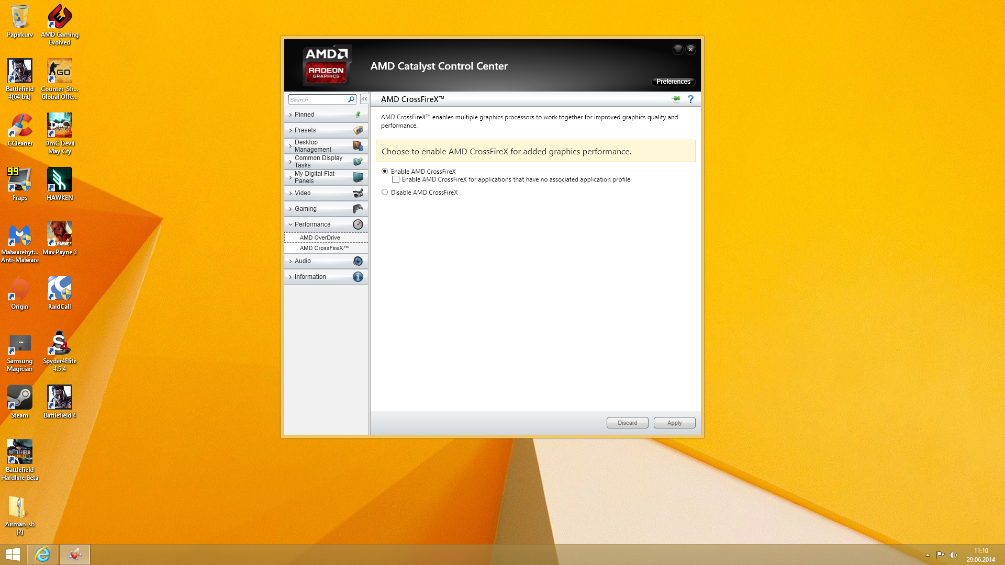Screen dimensions: 1005x565
Task: Open AMD CrossFireX™ sidebar entry
Action: [326, 248]
